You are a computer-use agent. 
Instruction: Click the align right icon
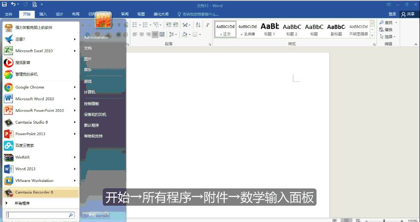149,34
